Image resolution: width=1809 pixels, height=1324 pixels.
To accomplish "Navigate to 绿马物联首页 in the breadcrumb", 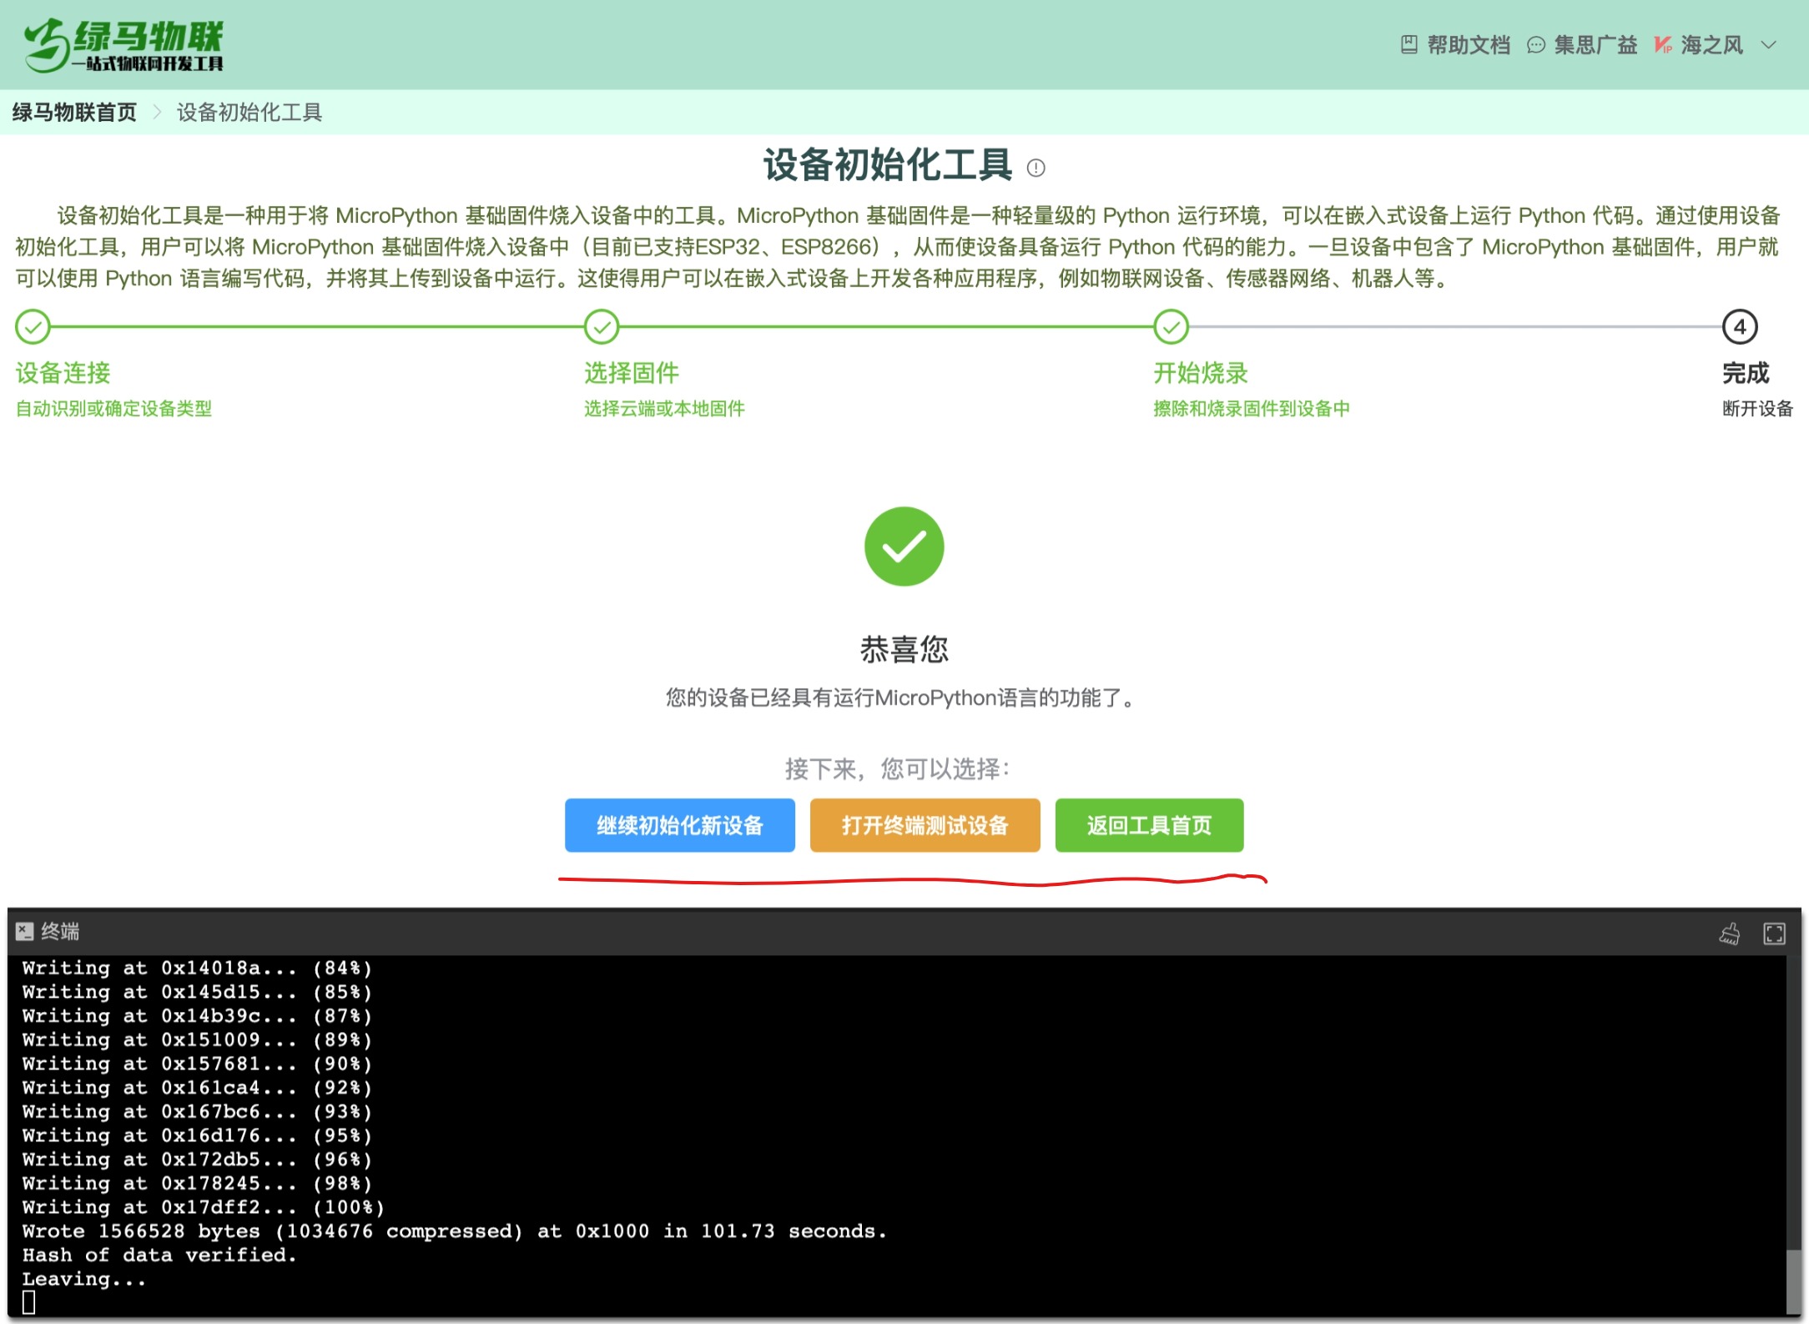I will pyautogui.click(x=73, y=113).
